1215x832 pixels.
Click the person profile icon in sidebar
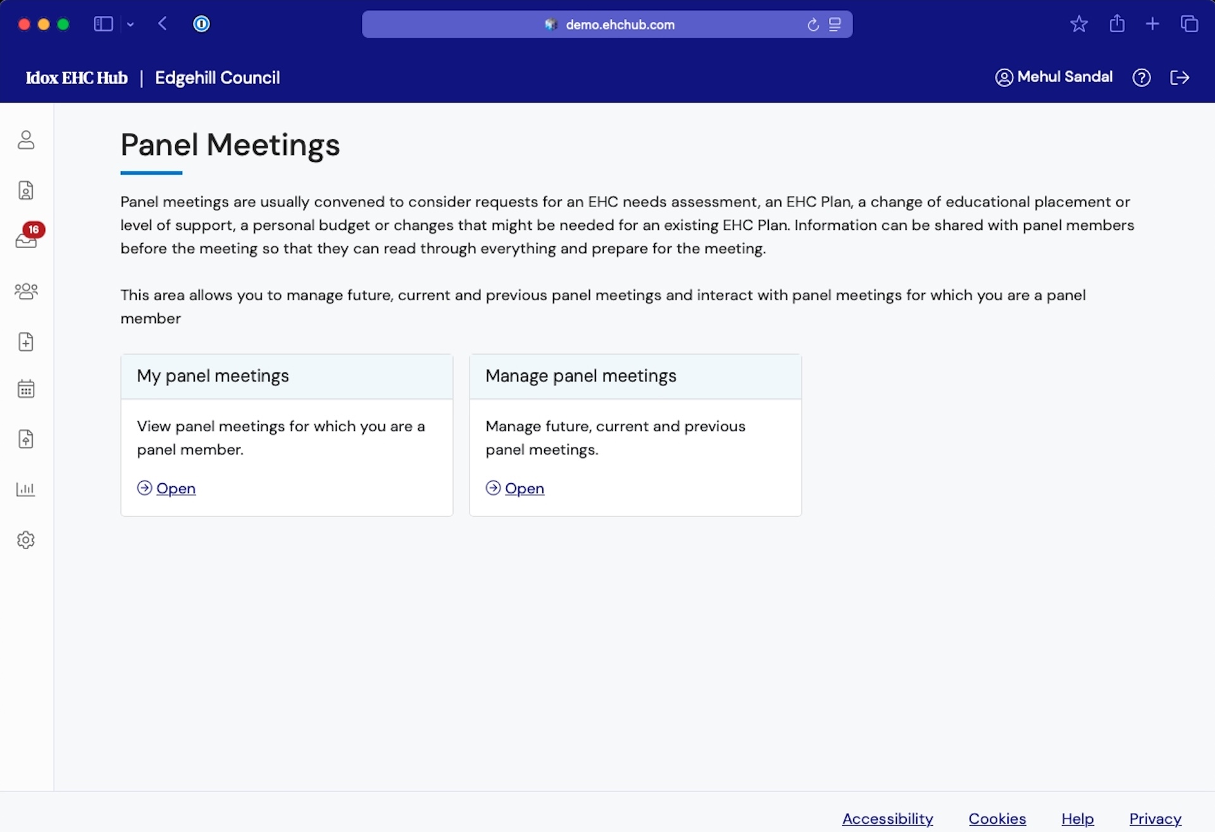tap(26, 140)
